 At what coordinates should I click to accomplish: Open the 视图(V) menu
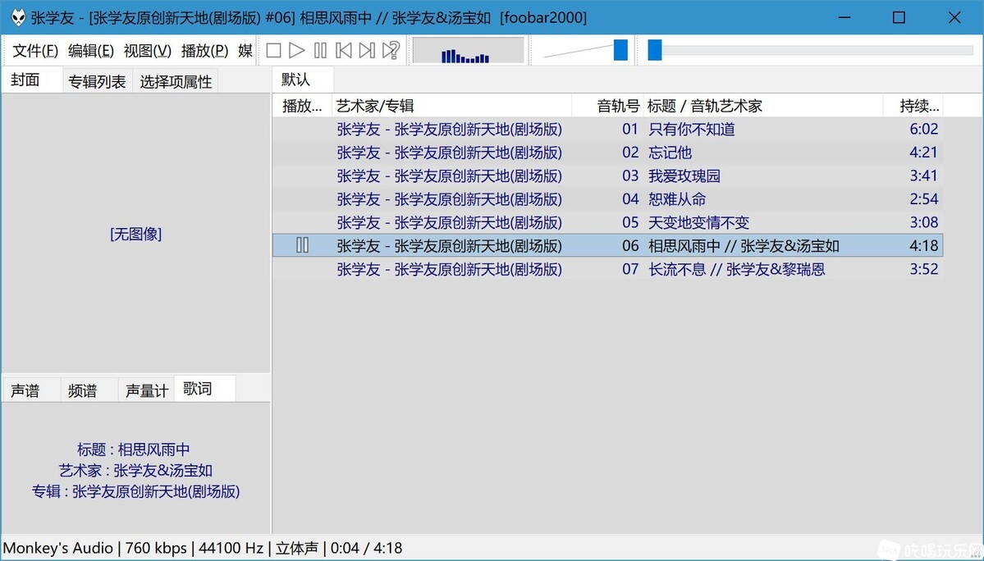[x=148, y=51]
